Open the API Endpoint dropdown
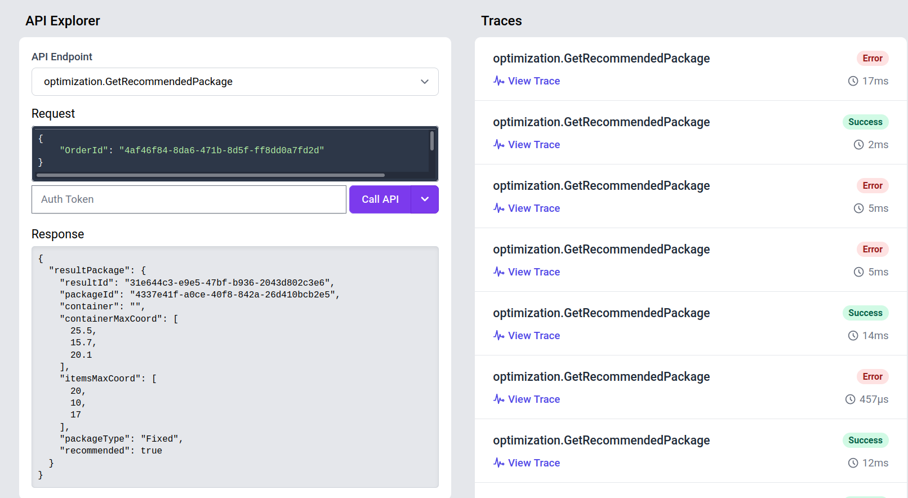Viewport: 908px width, 498px height. 235,82
